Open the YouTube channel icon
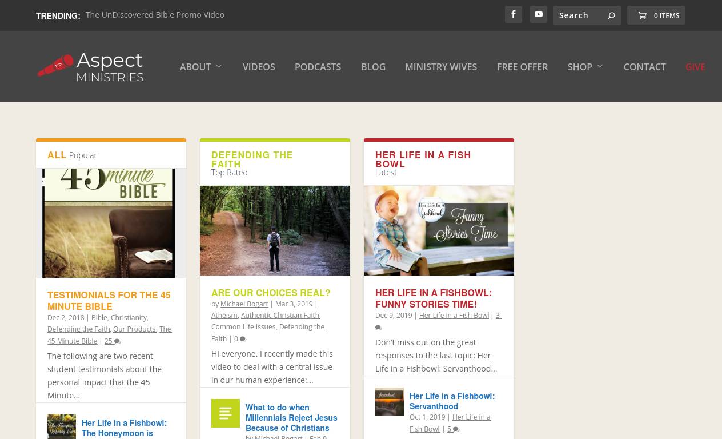Image resolution: width=722 pixels, height=439 pixels. click(x=538, y=15)
